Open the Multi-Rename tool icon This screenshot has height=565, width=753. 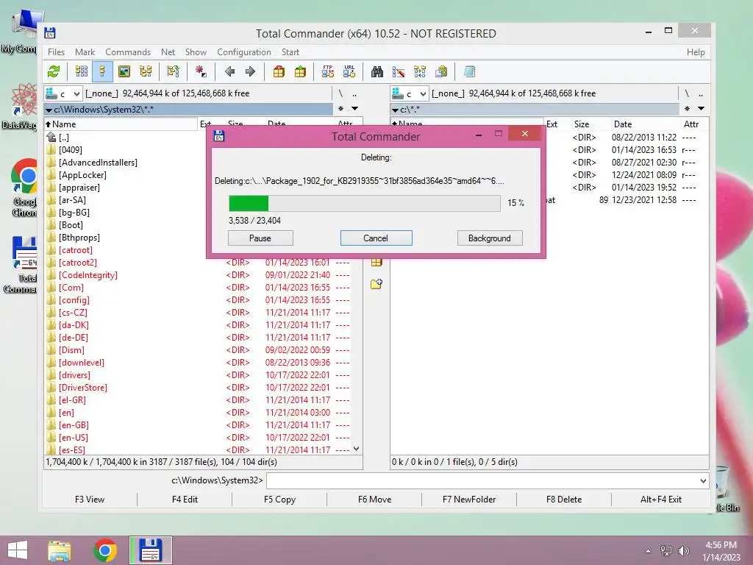(x=398, y=72)
